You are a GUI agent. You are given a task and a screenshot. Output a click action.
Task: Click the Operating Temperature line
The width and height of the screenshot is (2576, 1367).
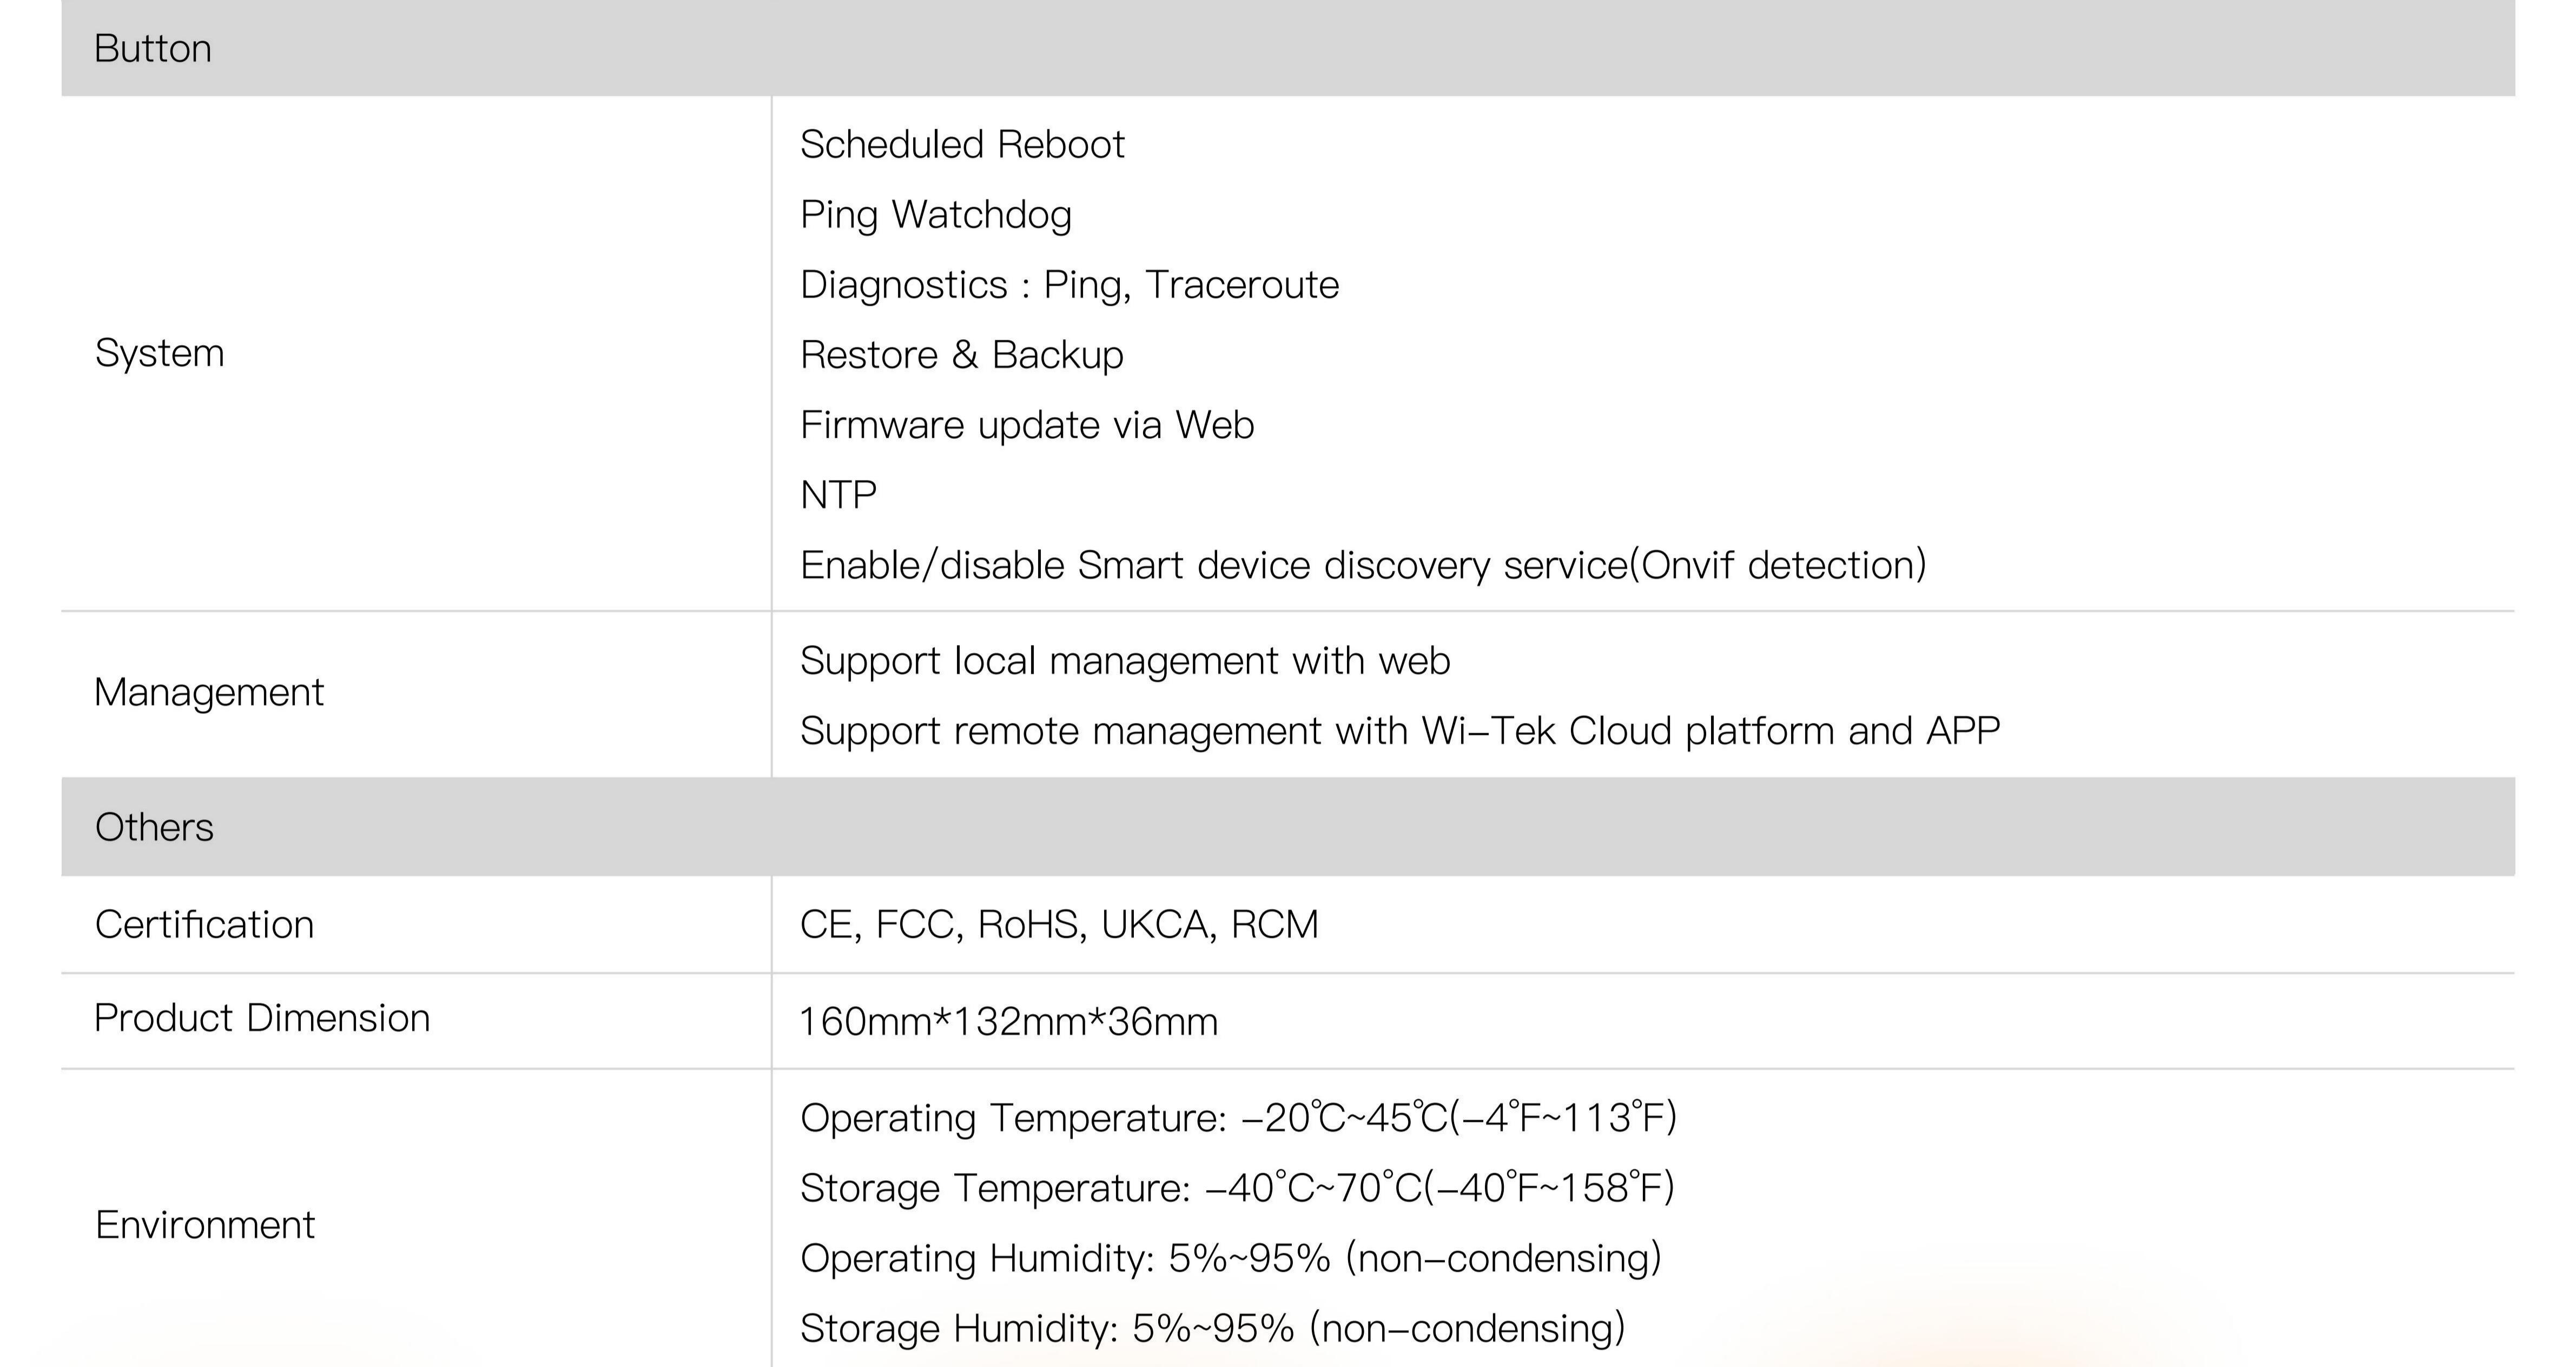click(x=1238, y=1118)
